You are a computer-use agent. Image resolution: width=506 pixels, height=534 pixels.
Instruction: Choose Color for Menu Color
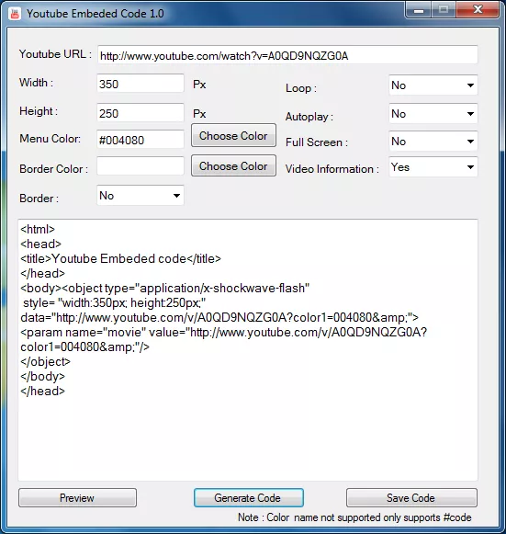pos(233,135)
